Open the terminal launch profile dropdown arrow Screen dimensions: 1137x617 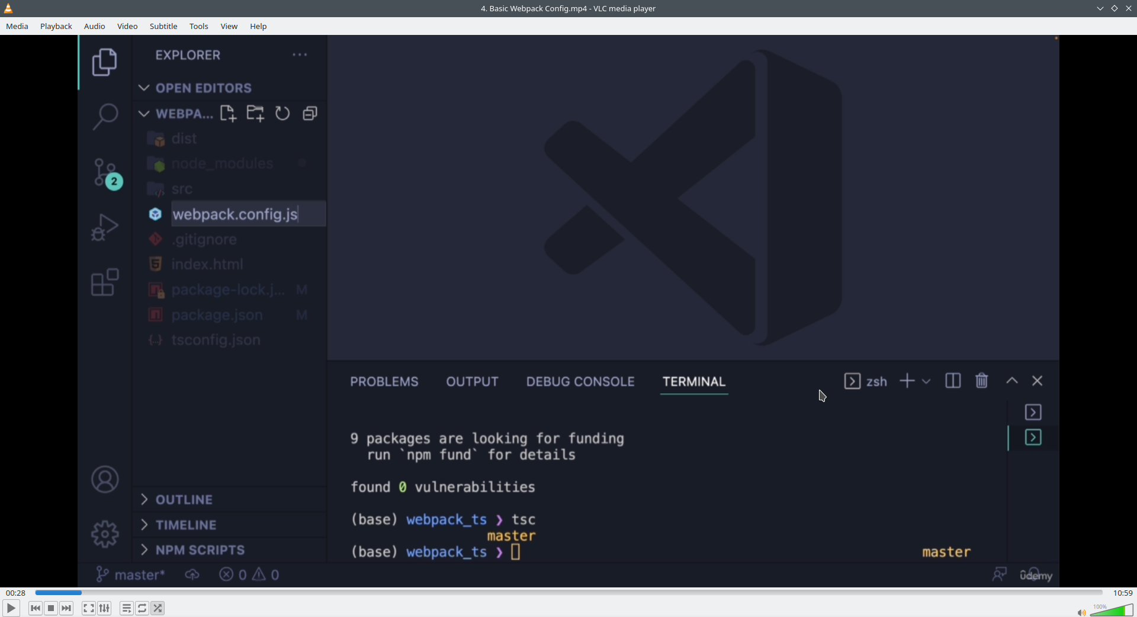click(926, 381)
